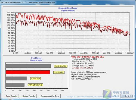136x100 pixels.
Task: Click the ATA UltraDMA 6 label
Action: [35, 85]
